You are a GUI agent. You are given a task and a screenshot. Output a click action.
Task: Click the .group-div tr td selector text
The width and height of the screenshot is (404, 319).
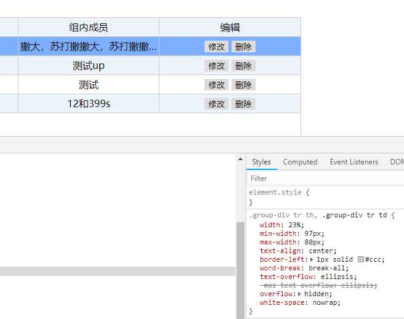[355, 215]
